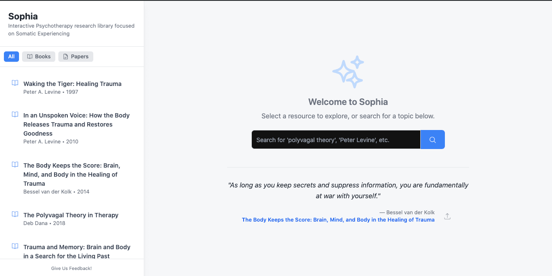Click the book icon beside Trauma and Memory

pyautogui.click(x=15, y=246)
